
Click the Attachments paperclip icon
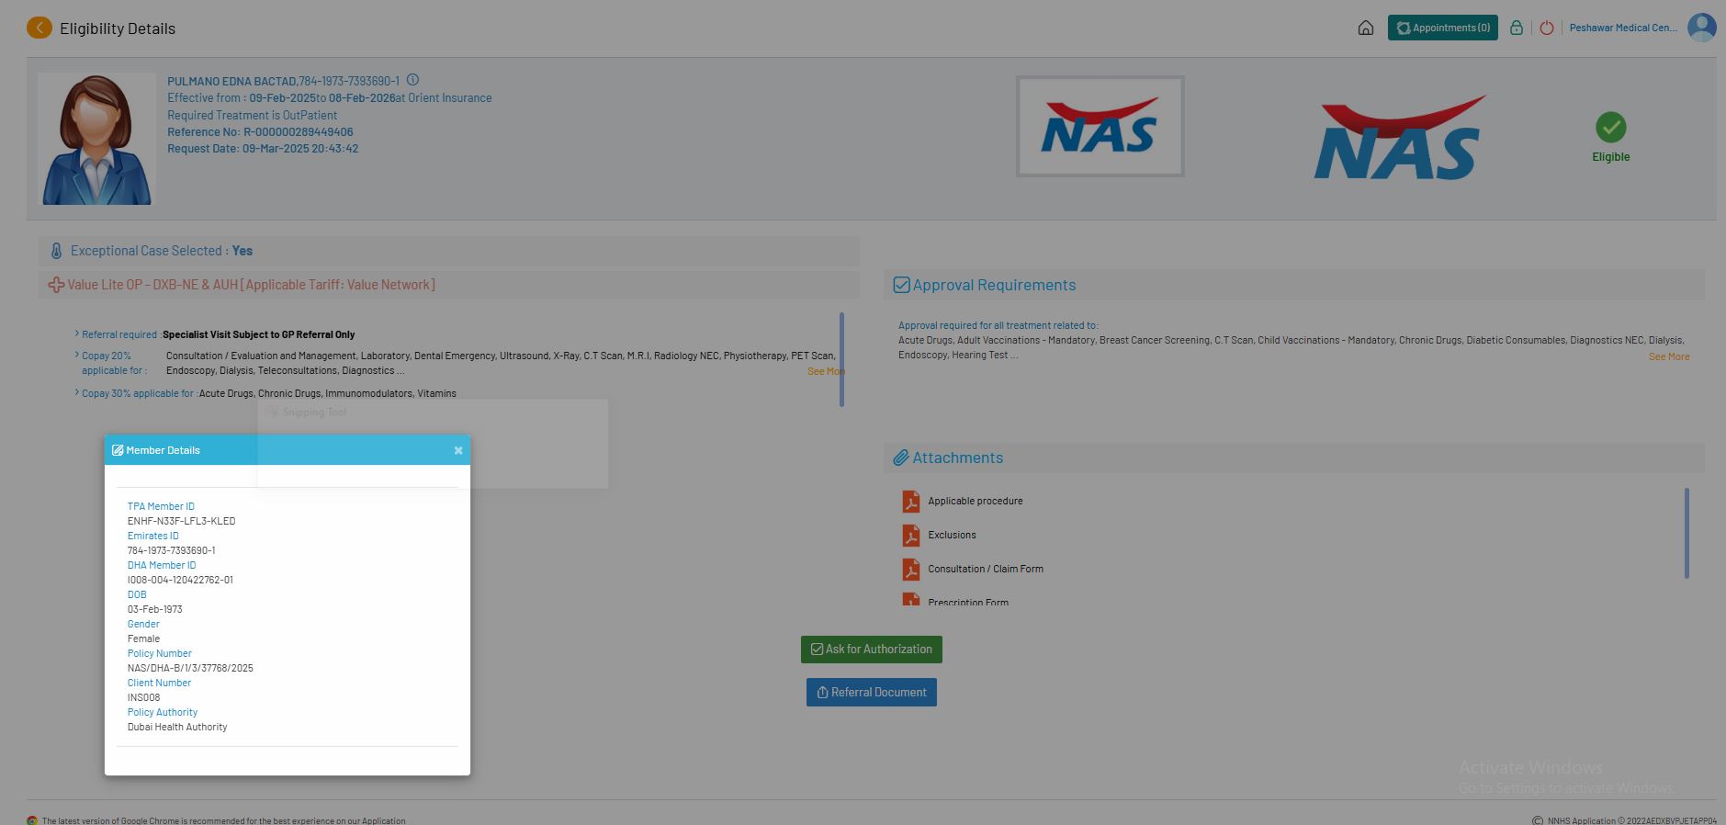(901, 458)
